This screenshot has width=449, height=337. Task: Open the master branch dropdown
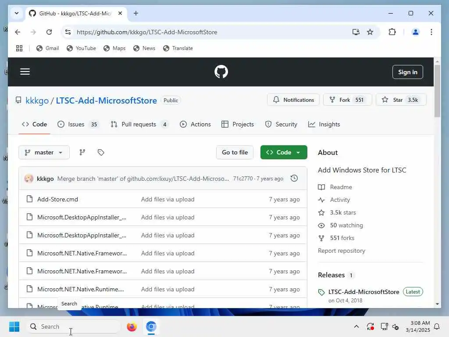pos(44,152)
